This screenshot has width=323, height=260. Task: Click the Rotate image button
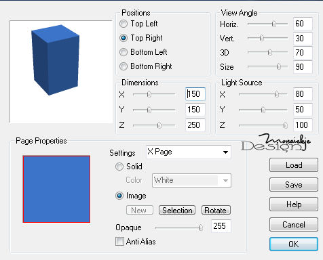pos(216,211)
